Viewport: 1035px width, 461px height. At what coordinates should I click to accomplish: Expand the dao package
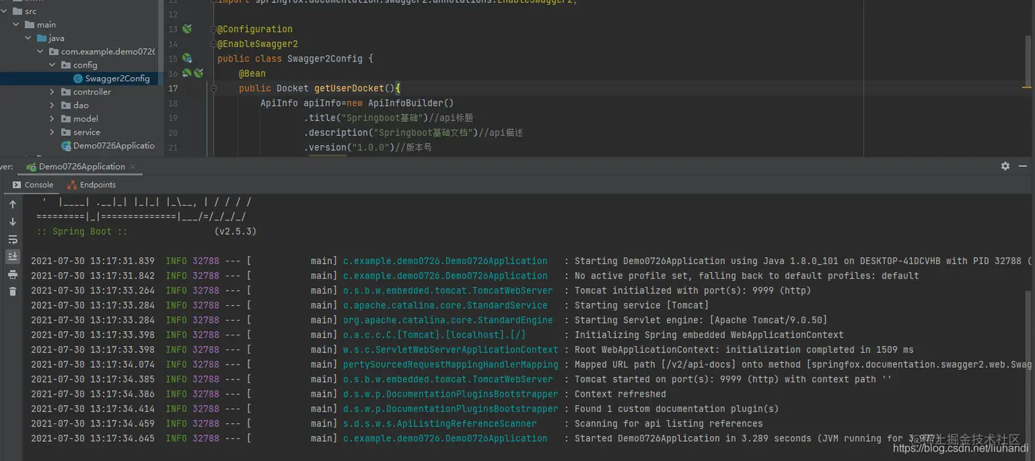click(53, 105)
